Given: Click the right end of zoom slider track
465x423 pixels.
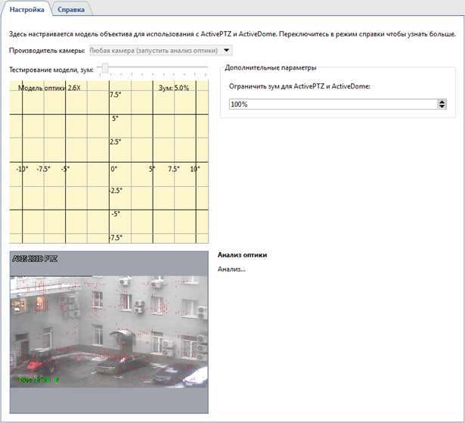Looking at the screenshot, I should point(206,69).
